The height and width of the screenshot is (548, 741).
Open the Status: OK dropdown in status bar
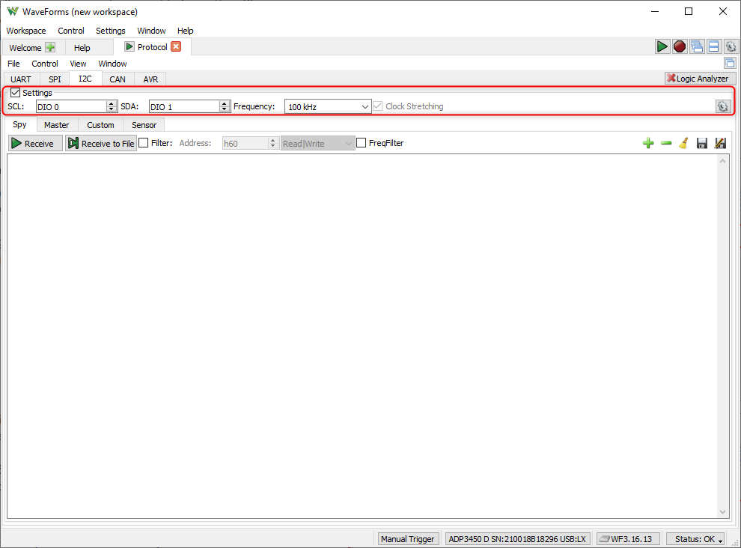click(x=695, y=539)
